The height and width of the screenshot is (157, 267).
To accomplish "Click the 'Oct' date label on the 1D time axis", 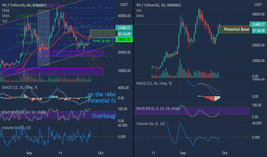I will 225,153.
